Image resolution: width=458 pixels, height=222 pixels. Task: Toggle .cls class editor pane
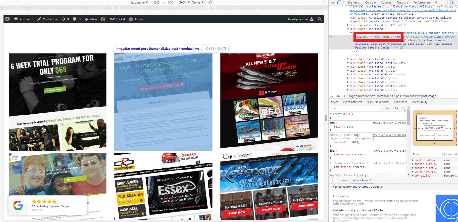(x=395, y=108)
